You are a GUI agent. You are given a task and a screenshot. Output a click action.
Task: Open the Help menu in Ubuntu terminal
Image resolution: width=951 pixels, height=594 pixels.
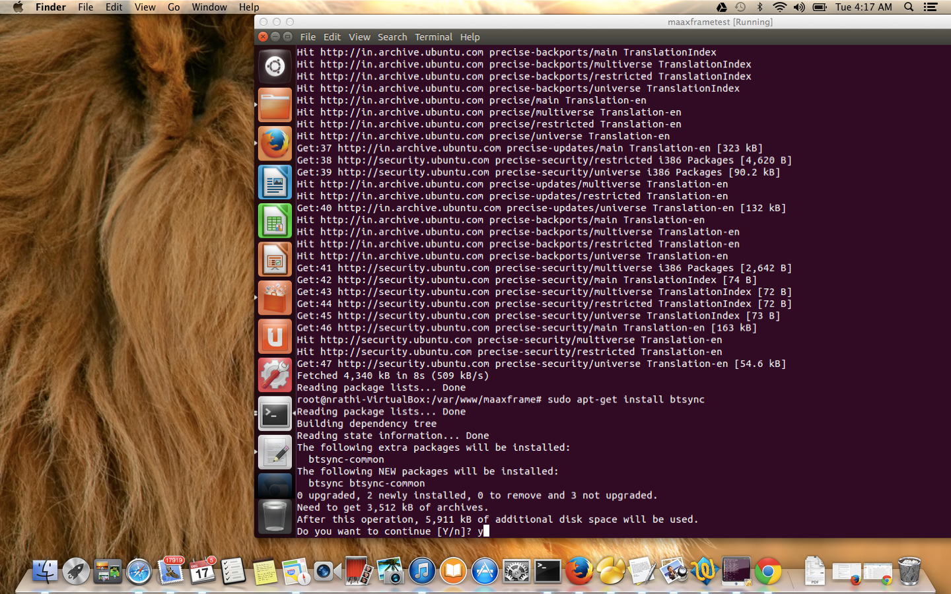(470, 37)
